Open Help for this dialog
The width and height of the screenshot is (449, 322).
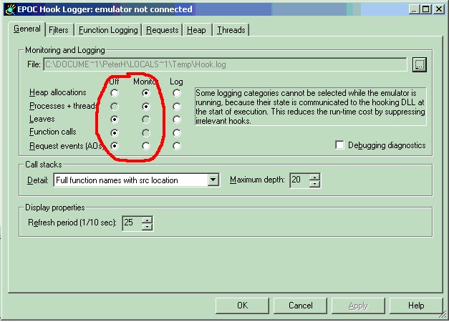tap(416, 306)
